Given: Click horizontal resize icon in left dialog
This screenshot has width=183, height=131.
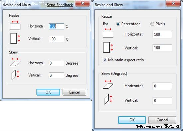Looking at the screenshot, I should click(15, 25).
